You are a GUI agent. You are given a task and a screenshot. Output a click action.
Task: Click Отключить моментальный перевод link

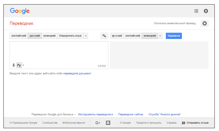(175, 23)
